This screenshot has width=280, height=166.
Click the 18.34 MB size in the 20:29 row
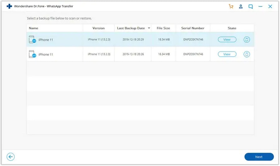coord(164,39)
